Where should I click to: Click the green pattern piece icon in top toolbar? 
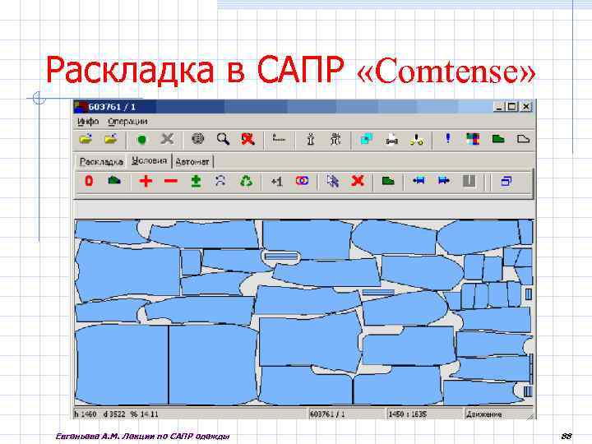[x=498, y=139]
